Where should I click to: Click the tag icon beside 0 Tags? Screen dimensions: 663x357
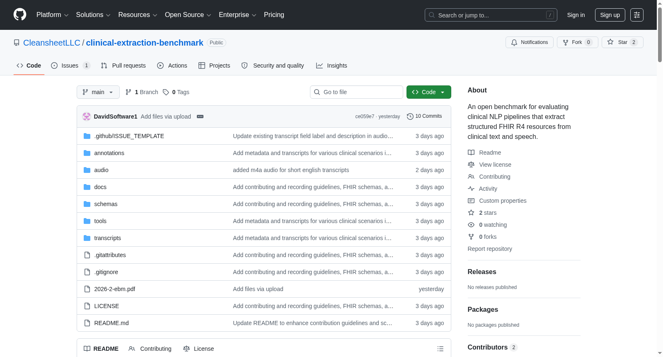166,92
